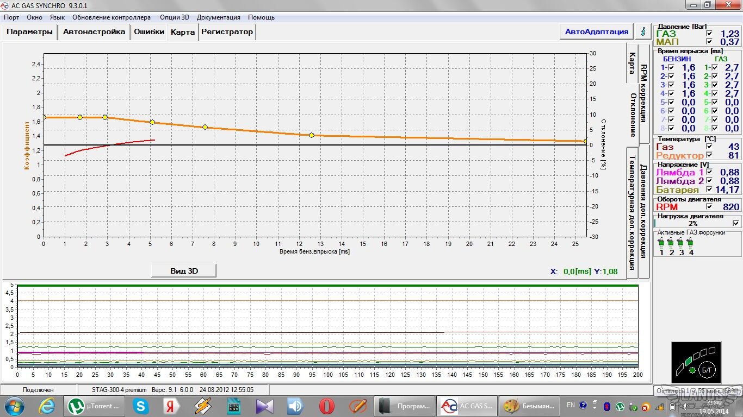Screen dimensions: 743x417
Task: Open the Опции 3D menu
Action: point(174,17)
